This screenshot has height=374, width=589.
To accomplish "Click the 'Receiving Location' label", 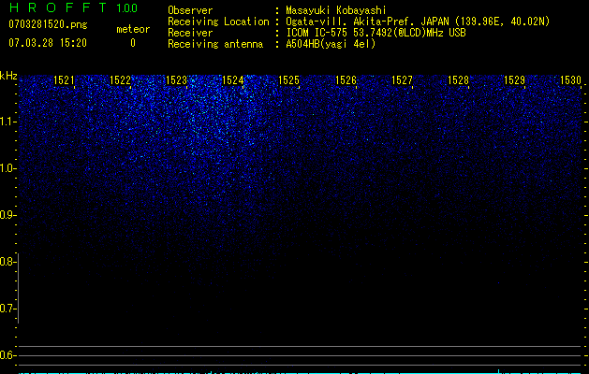I will click(218, 22).
